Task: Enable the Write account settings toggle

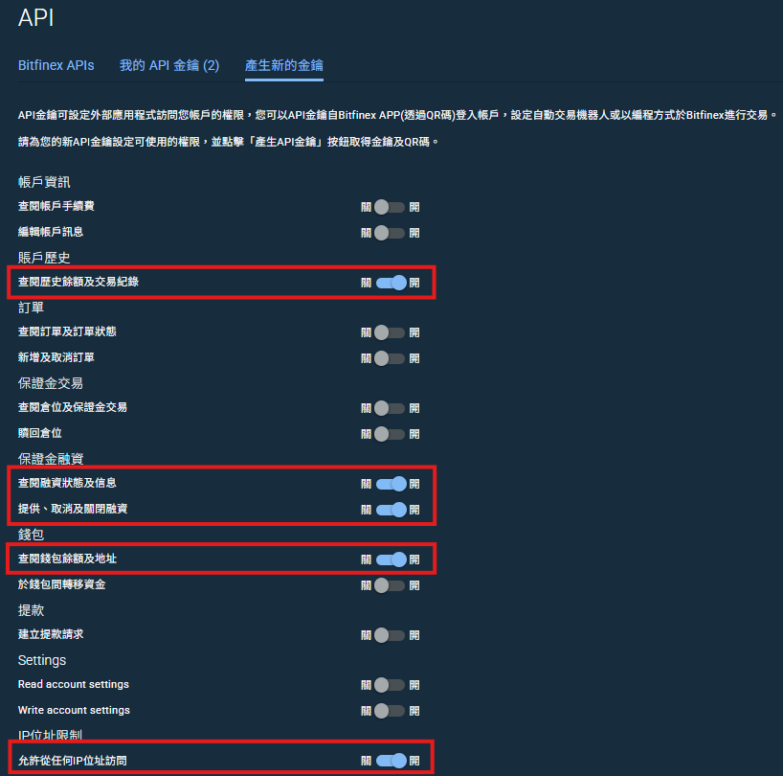Action: click(391, 710)
